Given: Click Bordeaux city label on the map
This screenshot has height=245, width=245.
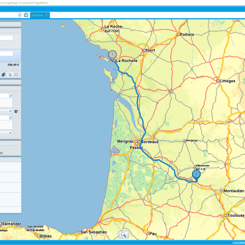Looking at the screenshot, I should [149, 142].
